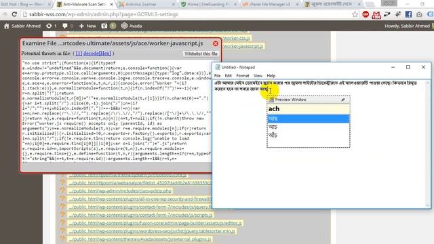Open the Edit menu in Notepad
This screenshot has height=244, width=434.
click(x=228, y=75)
